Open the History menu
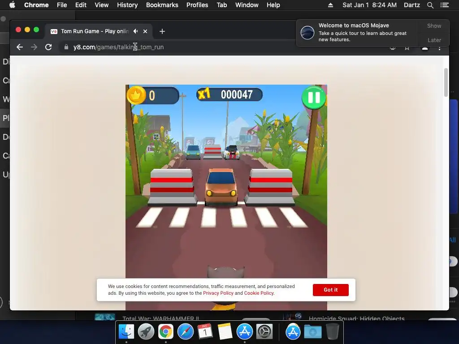 pos(127,5)
